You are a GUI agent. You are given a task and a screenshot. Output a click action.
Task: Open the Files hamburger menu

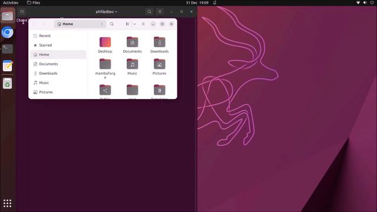143,24
